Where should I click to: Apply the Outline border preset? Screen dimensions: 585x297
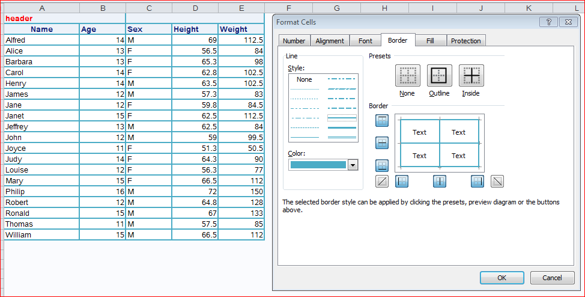pos(439,76)
